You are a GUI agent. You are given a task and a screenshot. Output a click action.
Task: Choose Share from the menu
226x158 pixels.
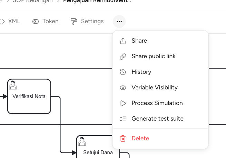tap(160, 41)
